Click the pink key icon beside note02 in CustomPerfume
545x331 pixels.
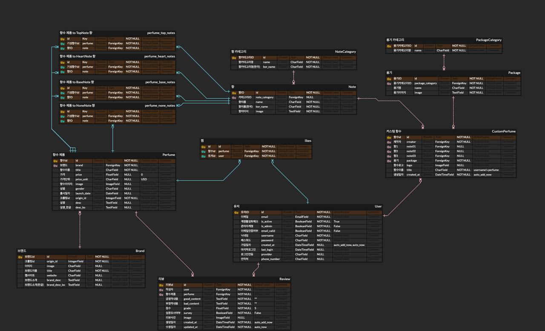coord(389,151)
